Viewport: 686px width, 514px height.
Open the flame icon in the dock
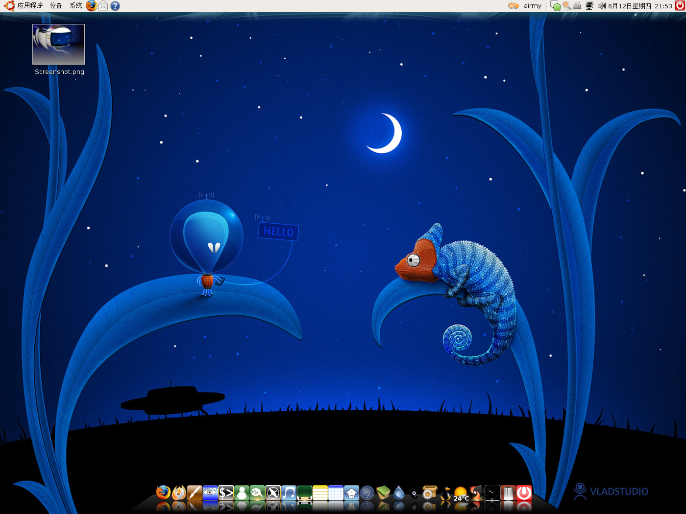(x=179, y=492)
